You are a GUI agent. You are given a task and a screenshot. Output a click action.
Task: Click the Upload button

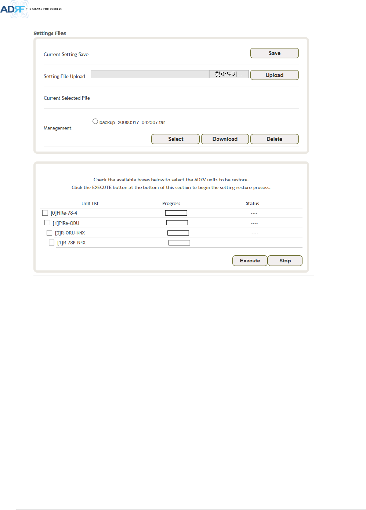(x=274, y=75)
